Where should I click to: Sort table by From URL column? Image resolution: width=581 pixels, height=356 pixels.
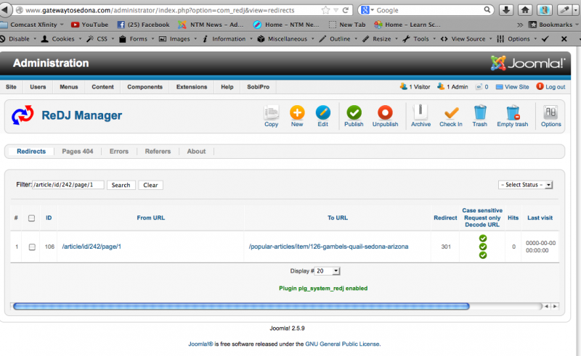(151, 218)
